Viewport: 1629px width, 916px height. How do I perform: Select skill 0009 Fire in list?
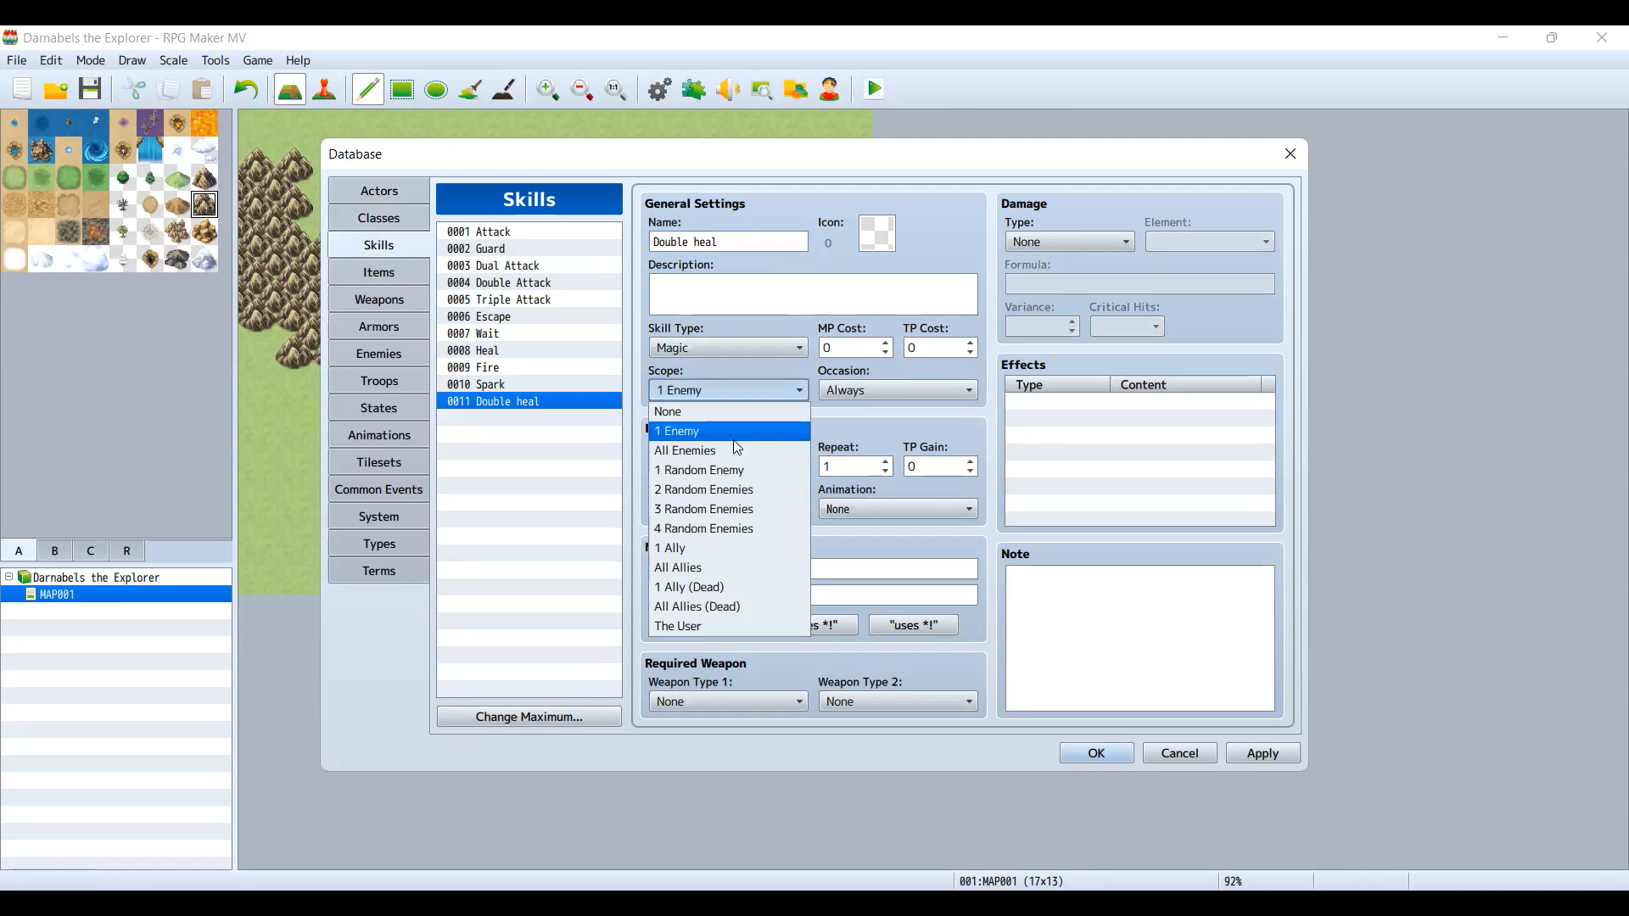[x=529, y=367]
